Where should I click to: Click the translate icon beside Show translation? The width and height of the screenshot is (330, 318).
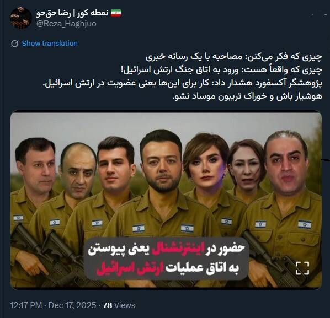coord(14,44)
